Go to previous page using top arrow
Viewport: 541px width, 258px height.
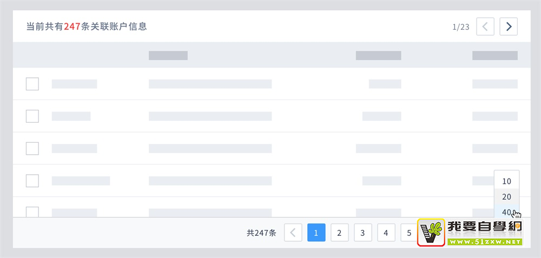coord(485,27)
